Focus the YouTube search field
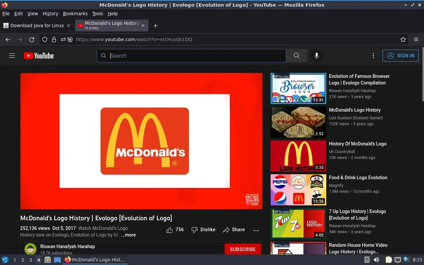 pos(191,56)
